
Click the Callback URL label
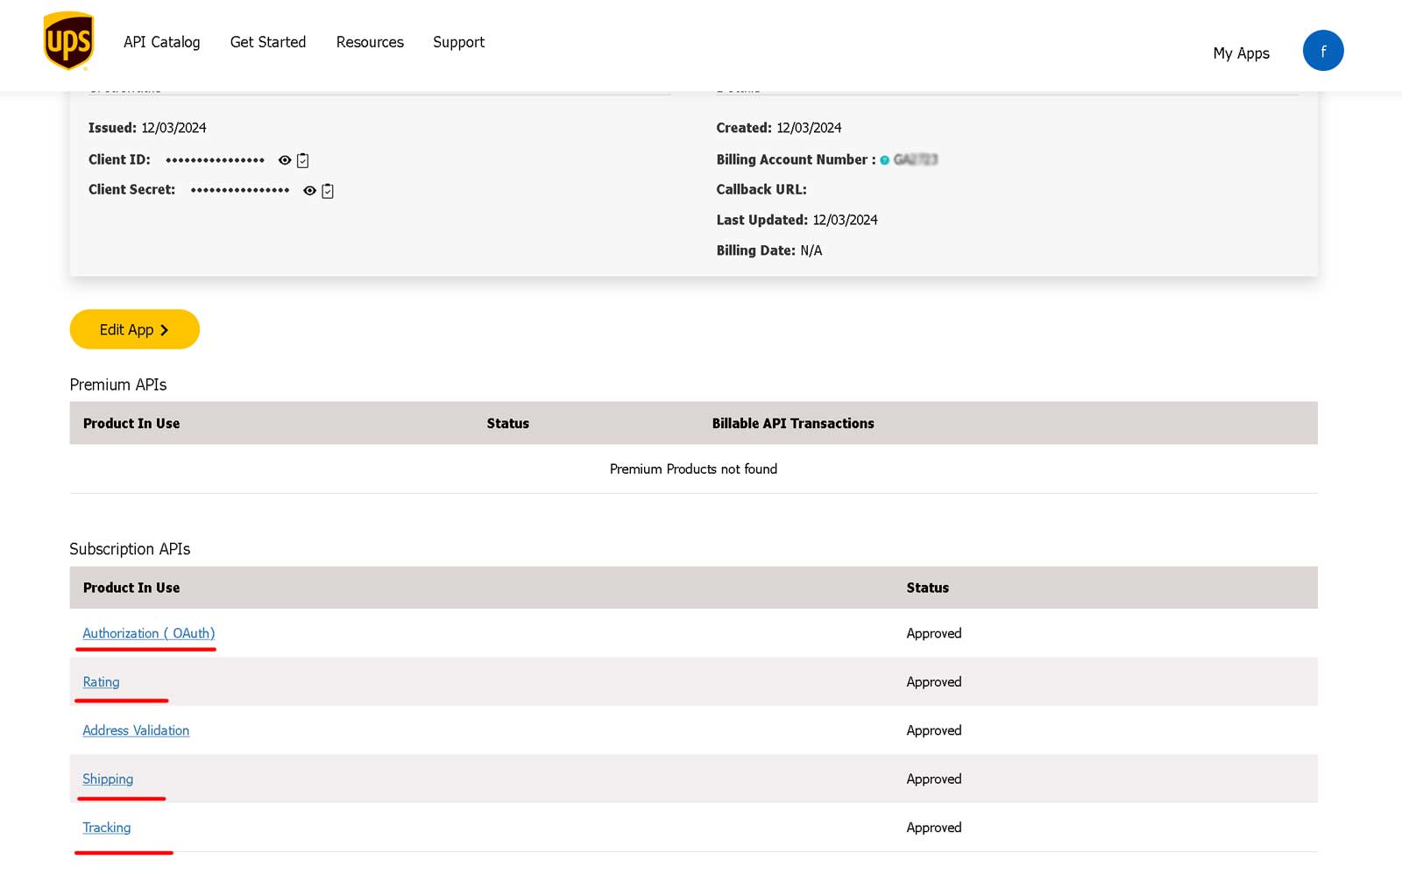(761, 189)
